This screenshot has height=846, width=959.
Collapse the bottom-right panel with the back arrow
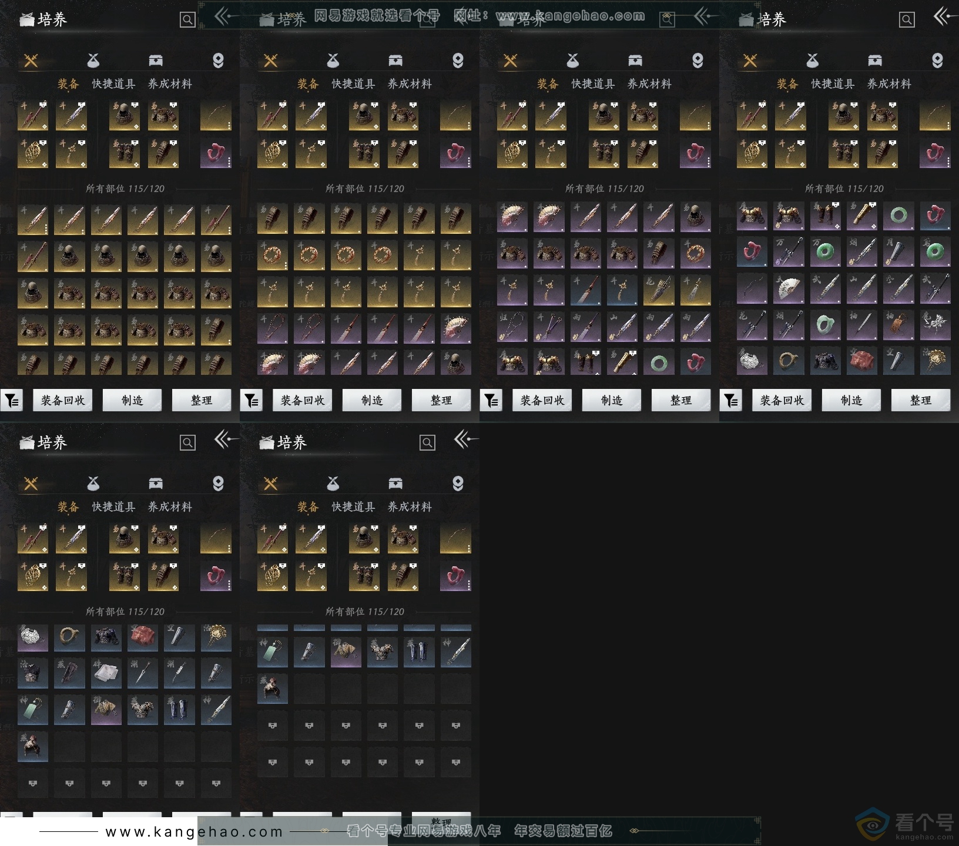click(465, 439)
